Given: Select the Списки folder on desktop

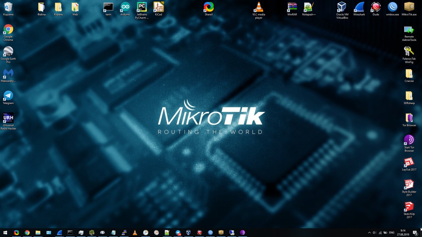Looking at the screenshot, I should pos(409,75).
